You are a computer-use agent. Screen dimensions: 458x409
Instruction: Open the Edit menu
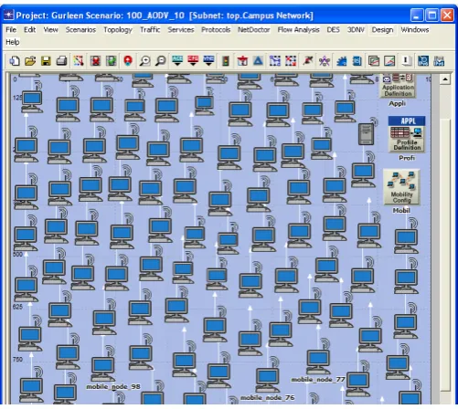(30, 29)
